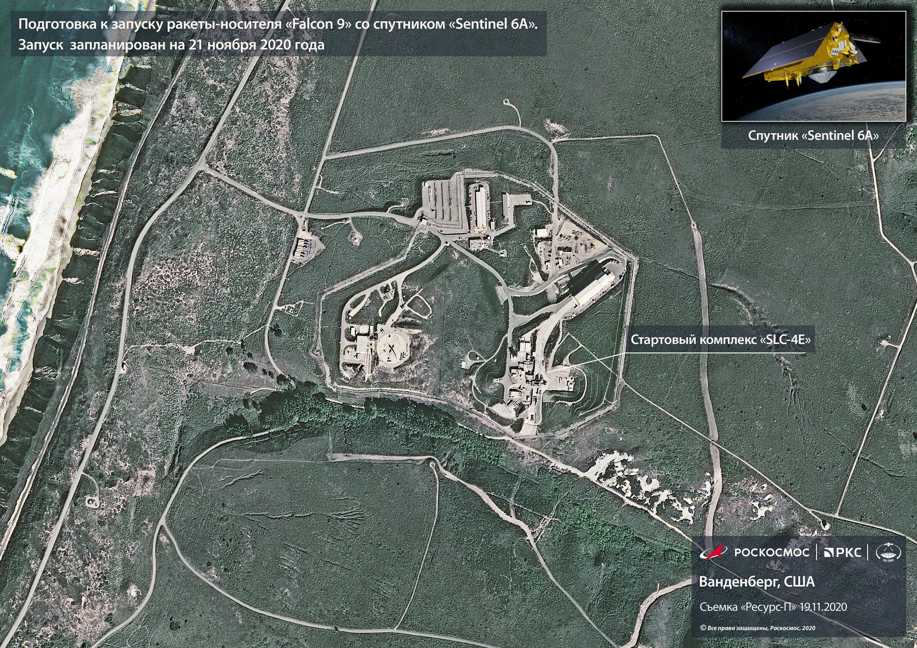
Task: Click the РОСКОСМОС wordmark text
Action: (772, 553)
